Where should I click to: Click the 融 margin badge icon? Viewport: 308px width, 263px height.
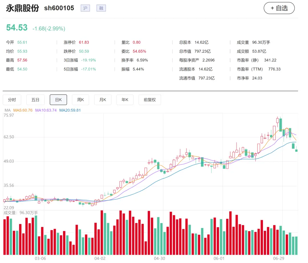(101, 8)
